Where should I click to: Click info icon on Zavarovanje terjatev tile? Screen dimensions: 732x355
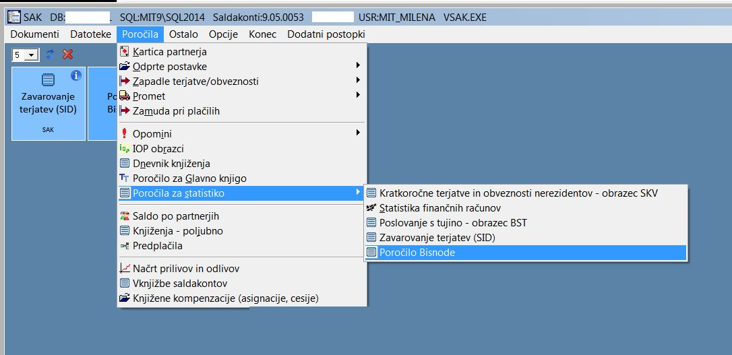[x=76, y=75]
